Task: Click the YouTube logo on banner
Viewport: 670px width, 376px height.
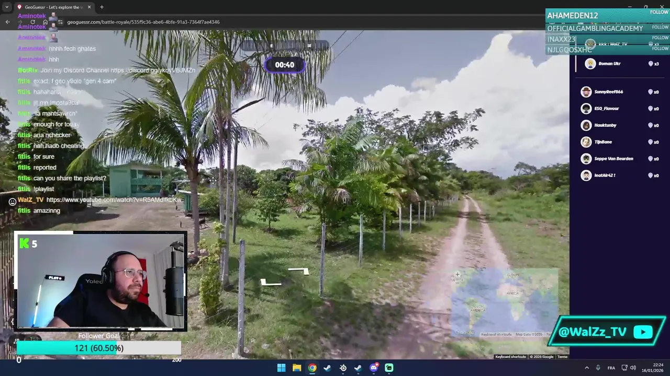Action: [643, 332]
